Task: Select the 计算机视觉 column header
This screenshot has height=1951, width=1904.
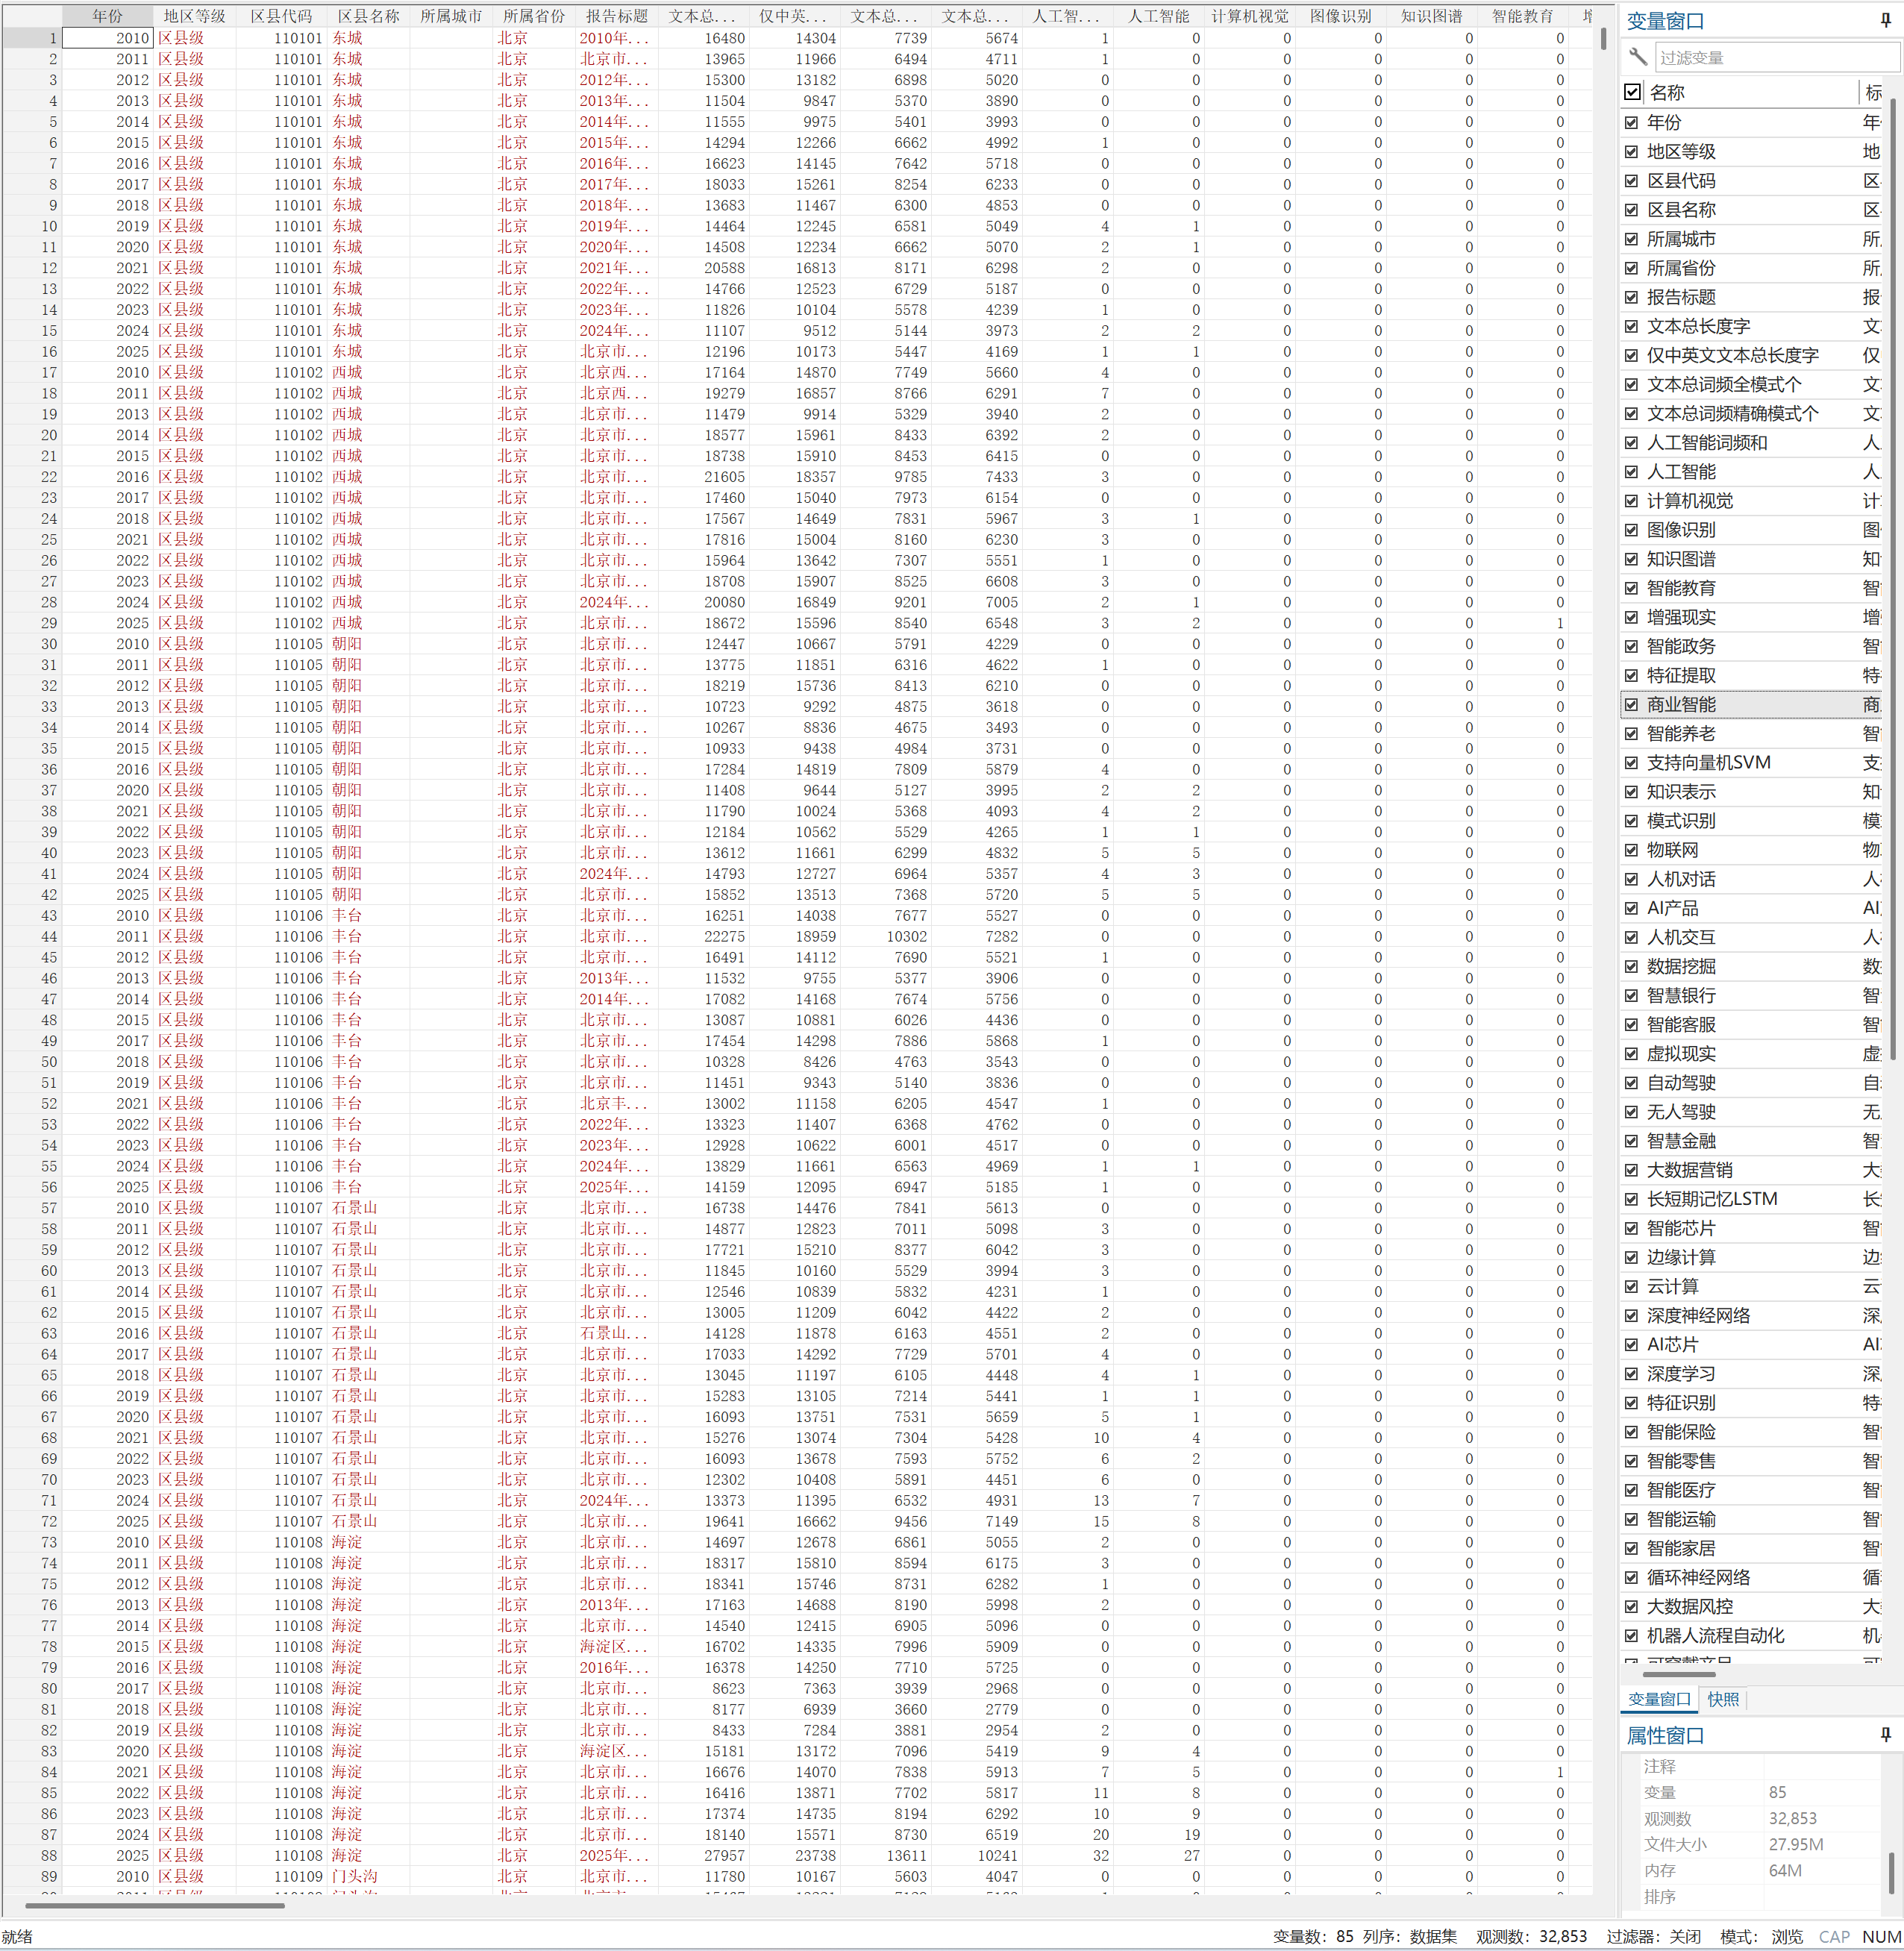Action: tap(1249, 16)
